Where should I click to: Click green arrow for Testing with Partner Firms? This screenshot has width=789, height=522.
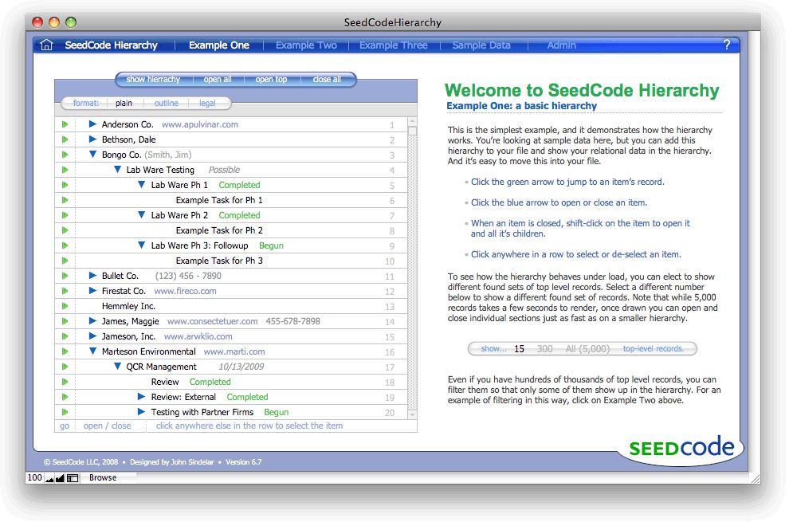coord(65,412)
